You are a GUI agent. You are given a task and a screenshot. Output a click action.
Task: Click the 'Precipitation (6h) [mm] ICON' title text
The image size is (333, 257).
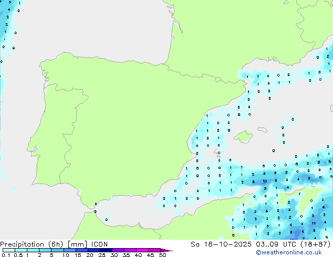pyautogui.click(x=54, y=244)
